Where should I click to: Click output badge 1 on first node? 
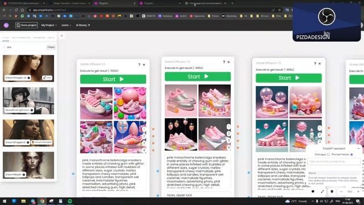(x=144, y=129)
